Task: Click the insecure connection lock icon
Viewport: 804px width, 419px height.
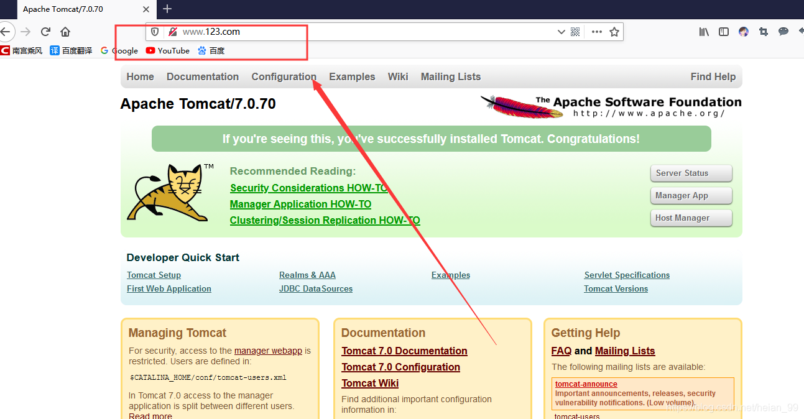Action: (x=172, y=32)
